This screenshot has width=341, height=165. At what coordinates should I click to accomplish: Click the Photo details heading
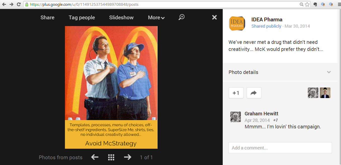pyautogui.click(x=243, y=72)
